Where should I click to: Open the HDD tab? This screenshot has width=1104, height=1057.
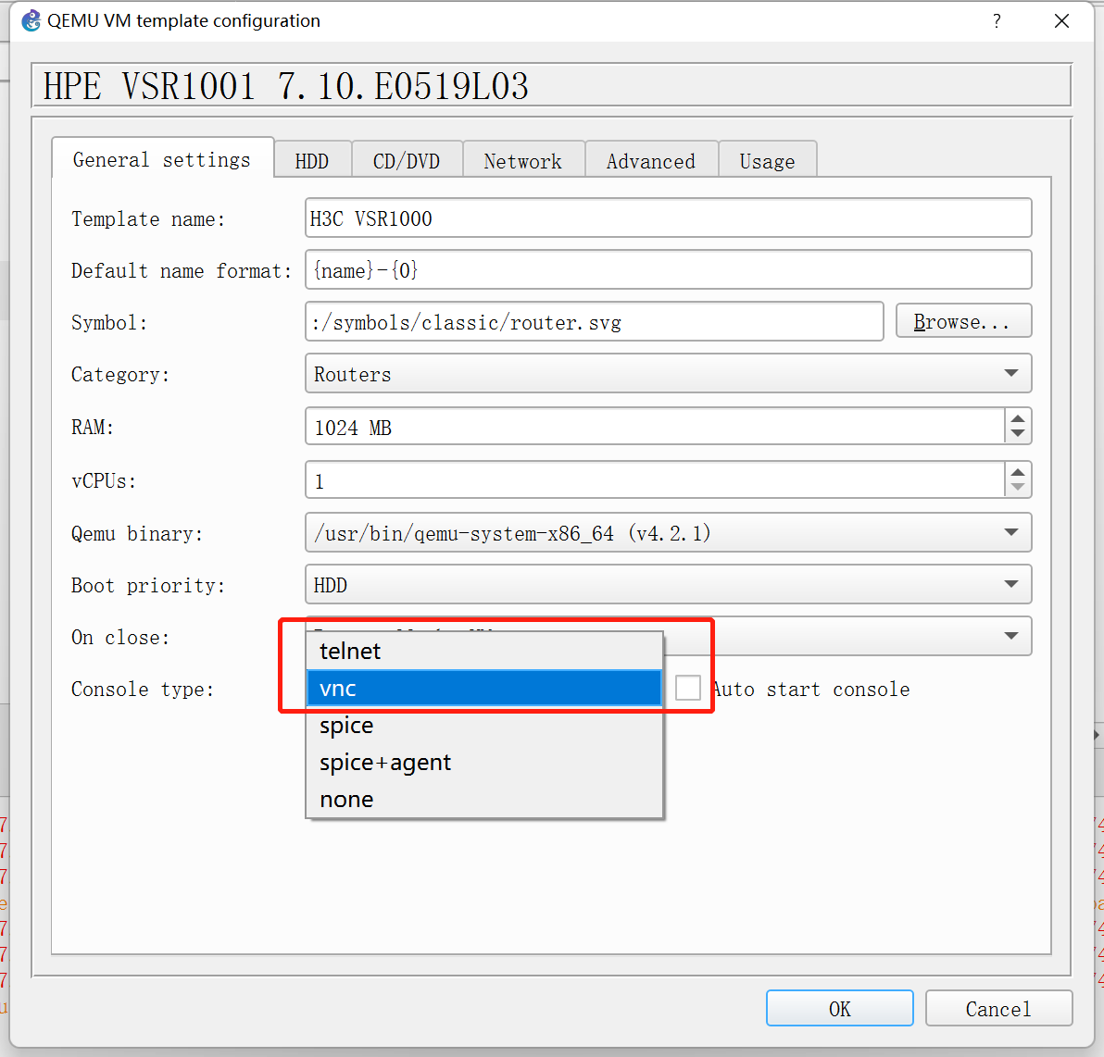point(312,161)
